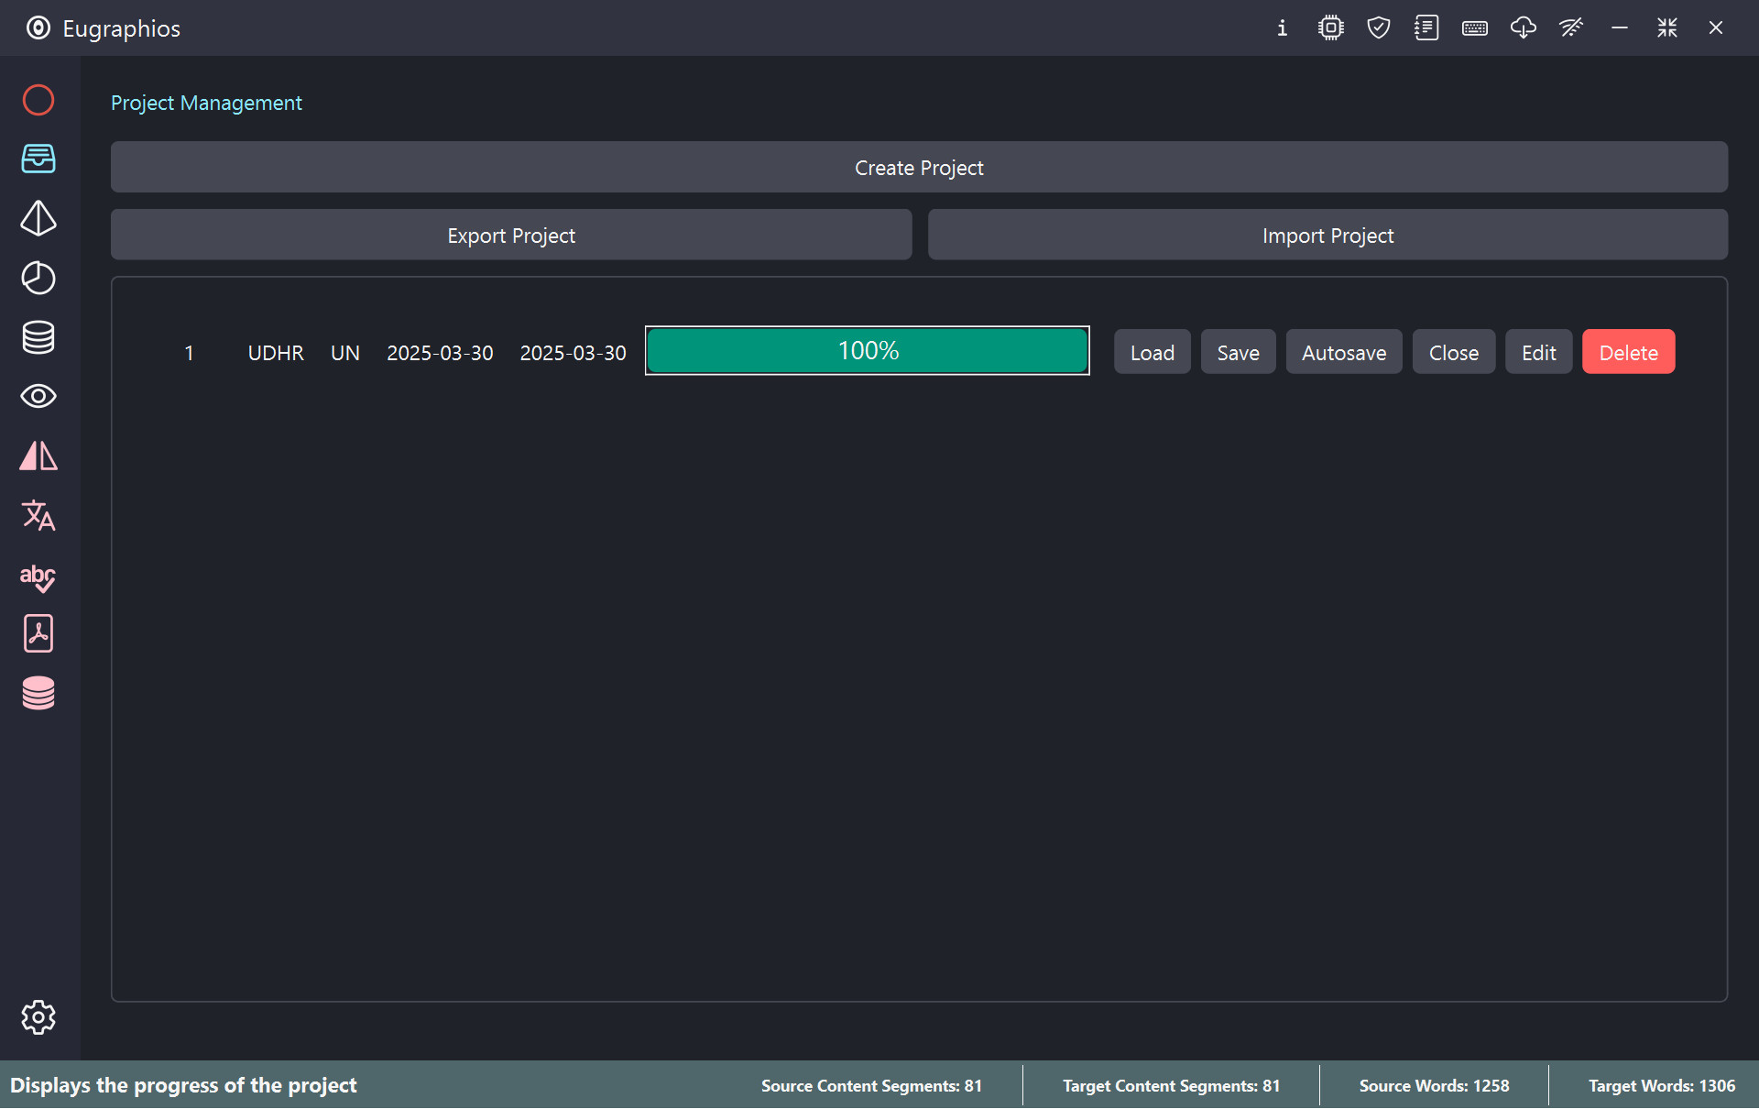Viewport: 1759px width, 1109px height.
Task: Click Import Project button
Action: (1327, 236)
